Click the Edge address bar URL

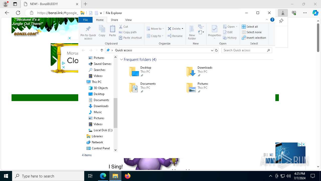click(x=58, y=13)
